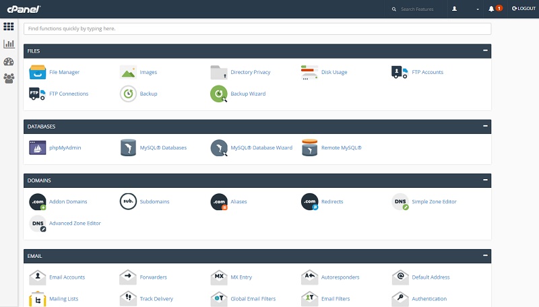Click the Global Email Filters icon
Viewport: 539px width, 307px height.
point(219,299)
